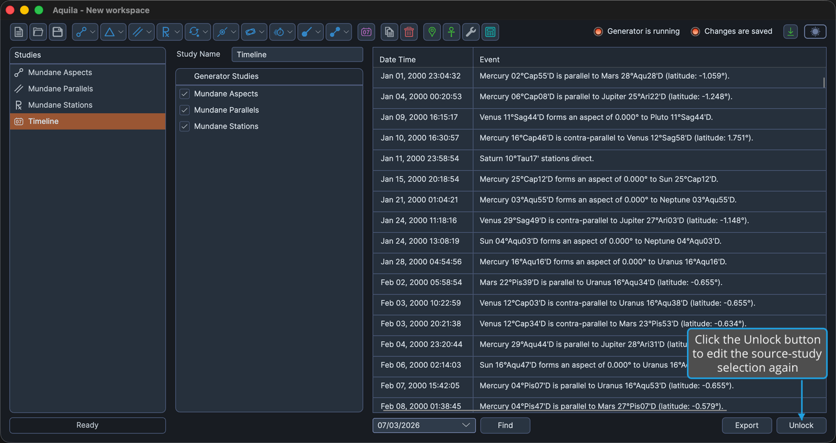The image size is (836, 443).
Task: Open the calculator tool icon
Action: click(490, 32)
